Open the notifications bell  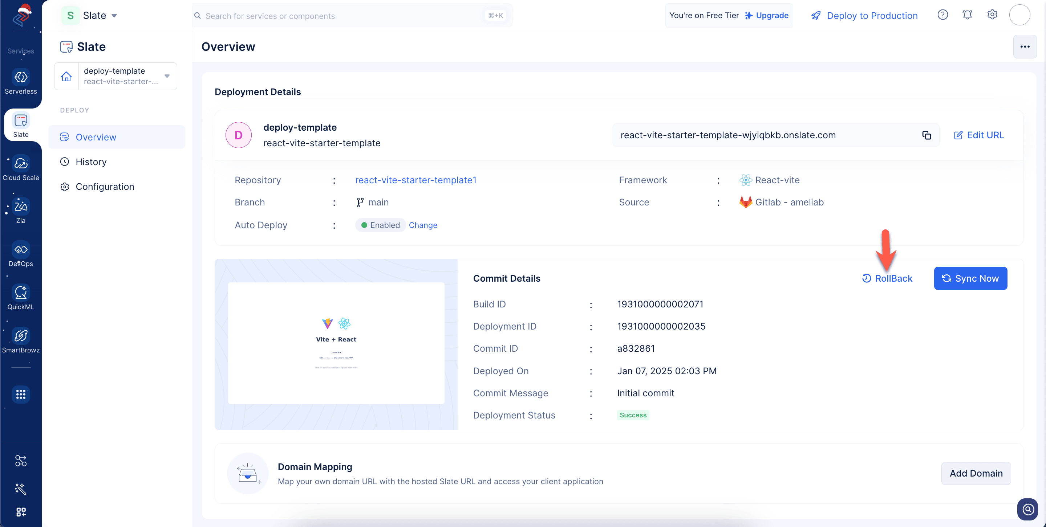point(967,15)
